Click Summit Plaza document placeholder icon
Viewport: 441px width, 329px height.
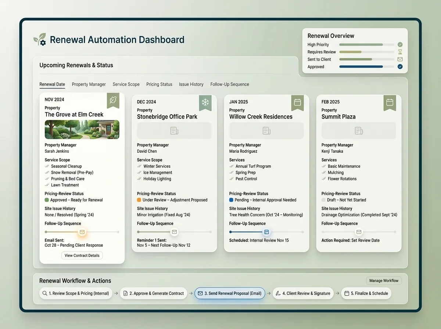[x=359, y=131]
